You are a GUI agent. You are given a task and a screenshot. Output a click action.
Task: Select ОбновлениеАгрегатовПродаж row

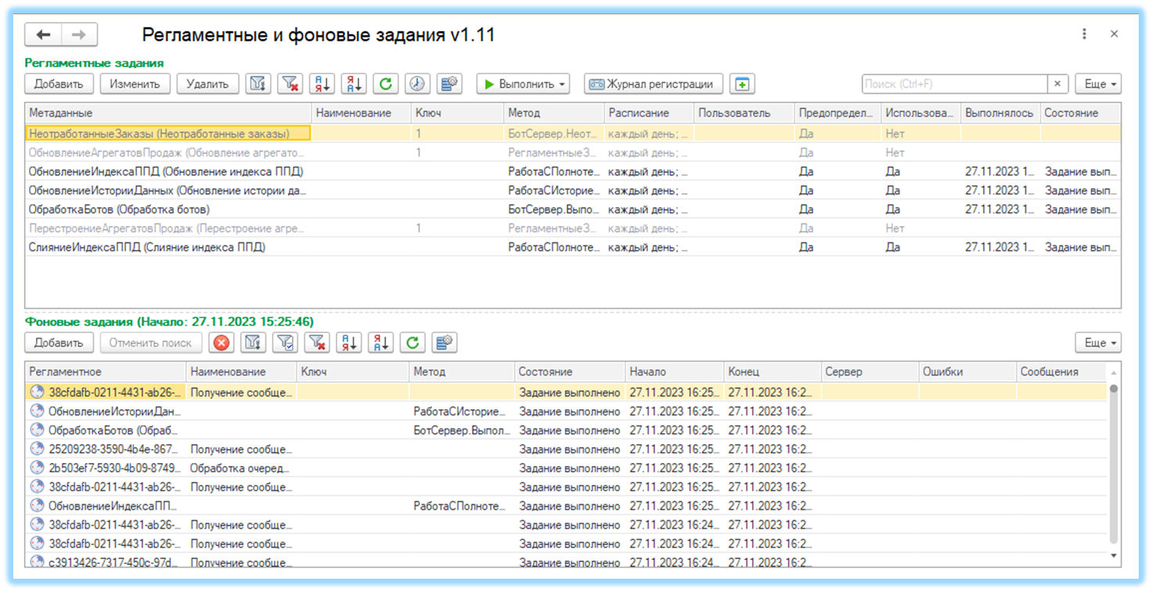(x=572, y=152)
